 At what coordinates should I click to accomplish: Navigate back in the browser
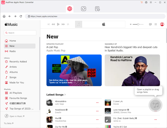click(x=10, y=16)
